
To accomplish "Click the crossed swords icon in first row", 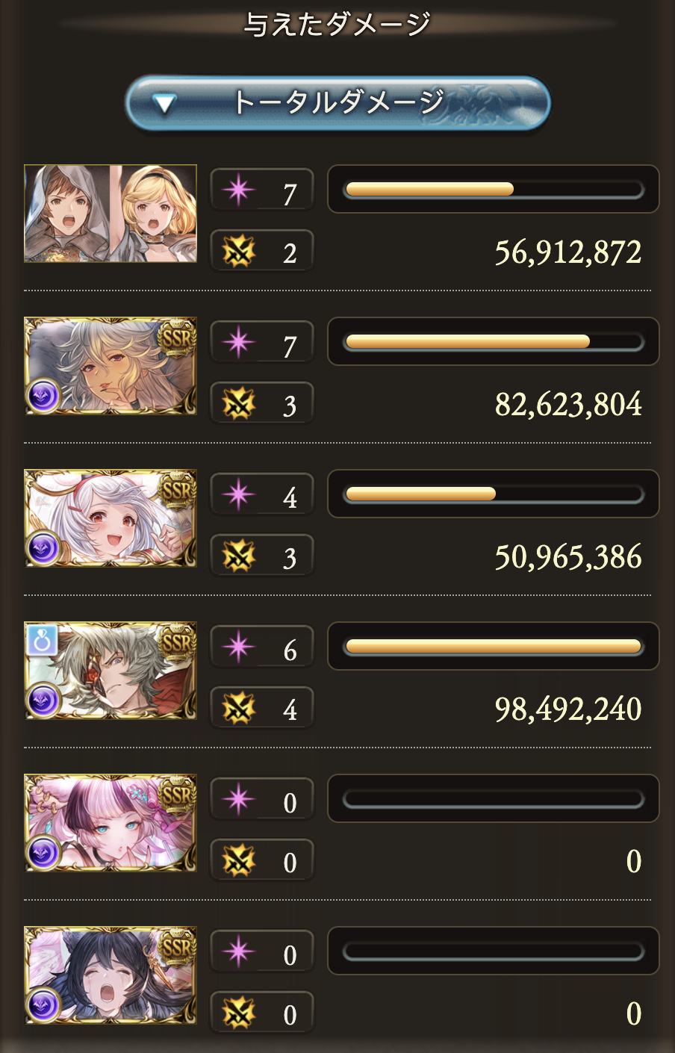I will pos(239,252).
